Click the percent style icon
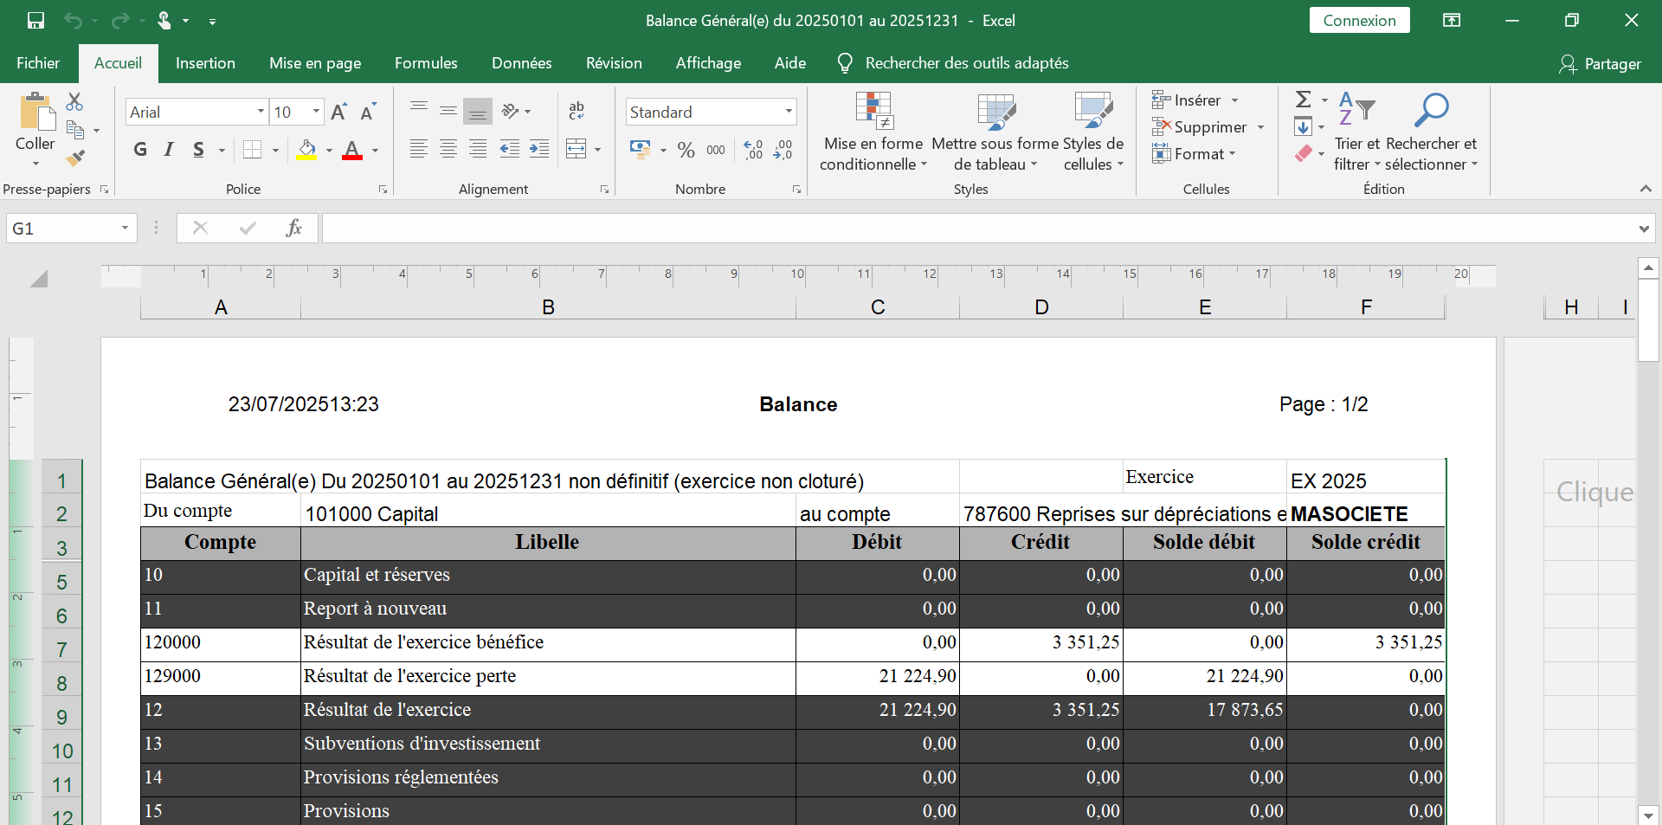 pyautogui.click(x=686, y=150)
